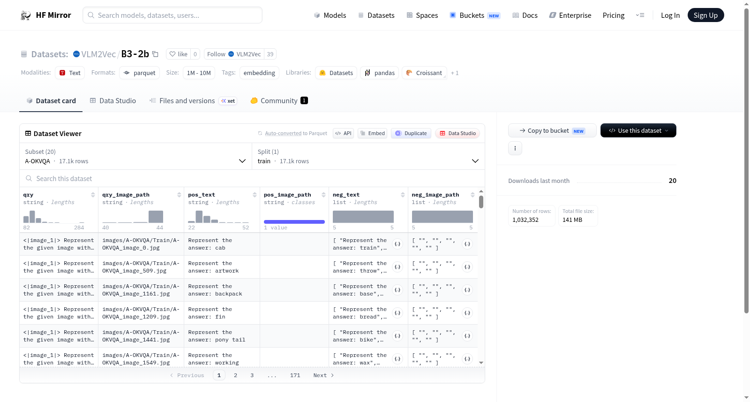Jump to page 171
Viewport: 750px width, 402px height.
point(295,375)
